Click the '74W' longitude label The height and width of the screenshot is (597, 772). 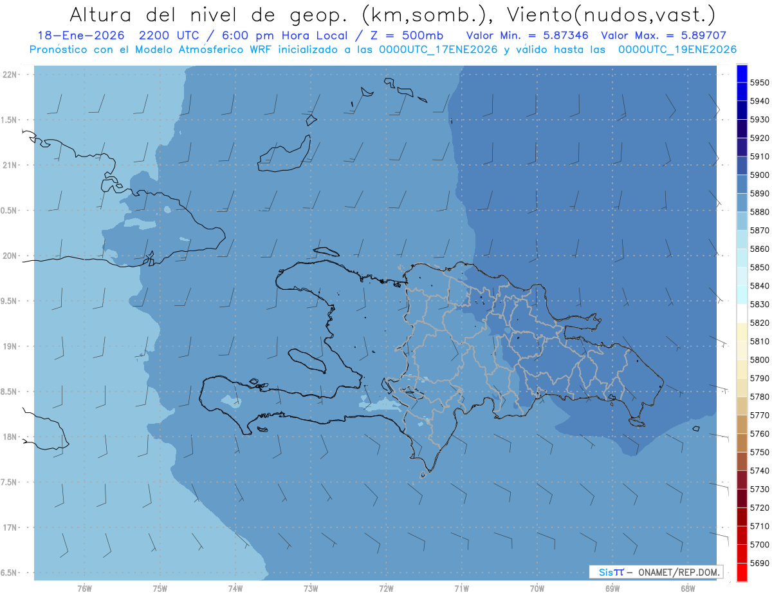pyautogui.click(x=235, y=588)
